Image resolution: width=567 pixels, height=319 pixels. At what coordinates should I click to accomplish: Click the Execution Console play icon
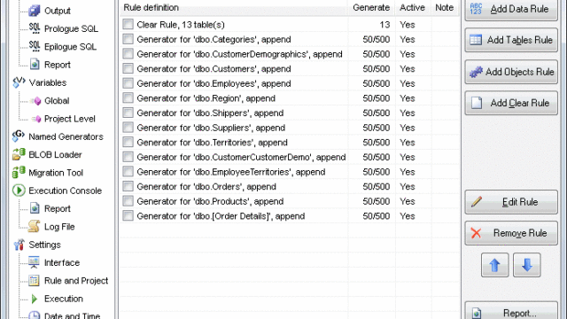pos(19,191)
